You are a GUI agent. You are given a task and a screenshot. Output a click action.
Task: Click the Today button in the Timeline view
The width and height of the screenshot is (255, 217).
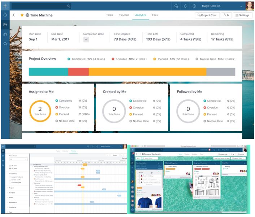click(115, 155)
